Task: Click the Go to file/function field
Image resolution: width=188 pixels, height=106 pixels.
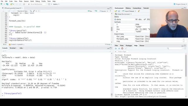Action: (36, 4)
